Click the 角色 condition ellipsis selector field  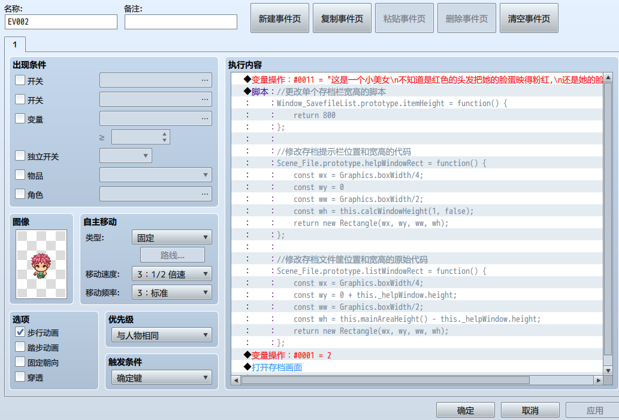point(156,194)
